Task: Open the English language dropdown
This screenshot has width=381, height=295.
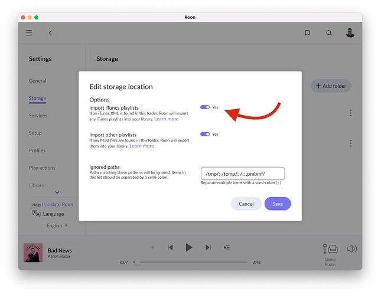Action: [57, 225]
